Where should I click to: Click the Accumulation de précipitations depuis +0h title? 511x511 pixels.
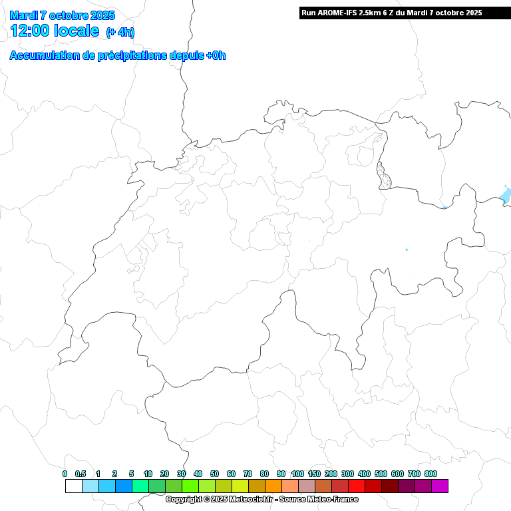pyautogui.click(x=117, y=56)
